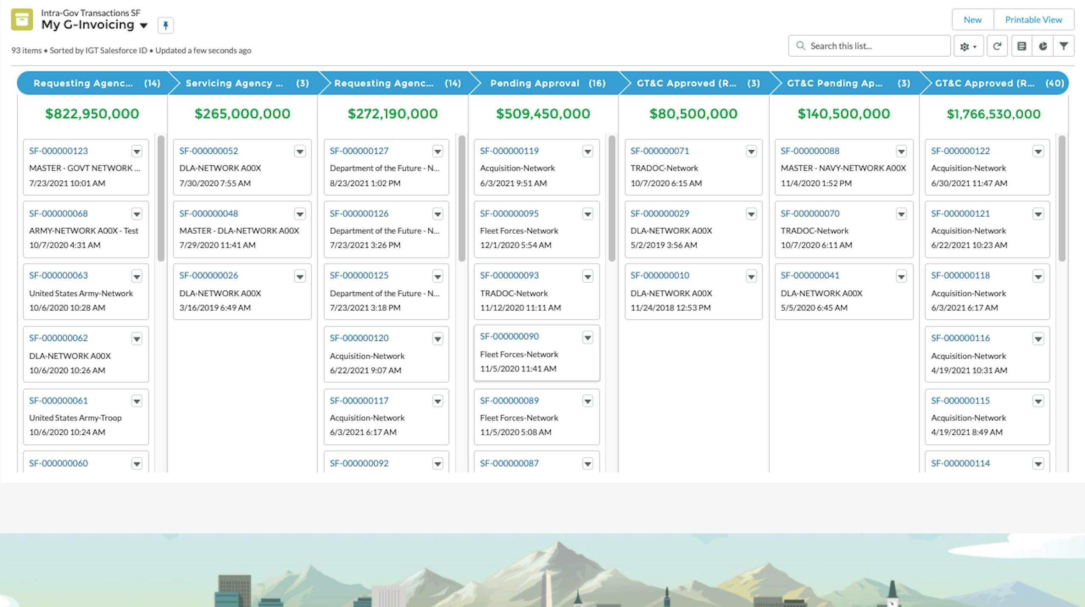Screen dimensions: 1085x607
Task: Select Pending Approval (16) stage header
Action: [x=544, y=83]
